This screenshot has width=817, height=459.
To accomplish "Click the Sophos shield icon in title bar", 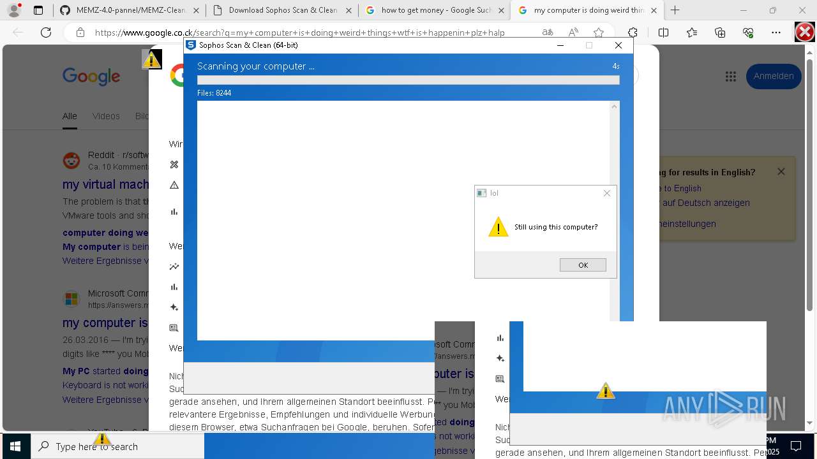I will (190, 45).
